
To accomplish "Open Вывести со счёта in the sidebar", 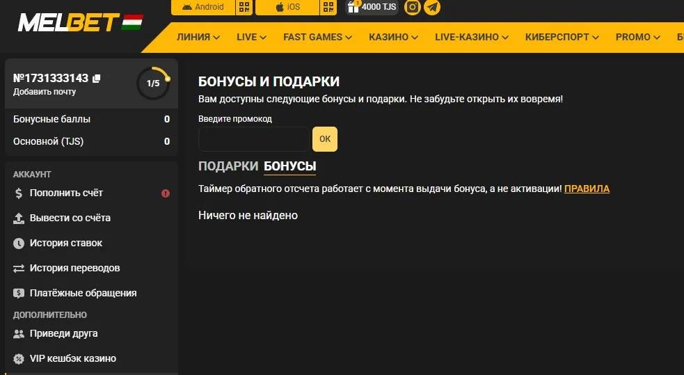I will (92, 218).
